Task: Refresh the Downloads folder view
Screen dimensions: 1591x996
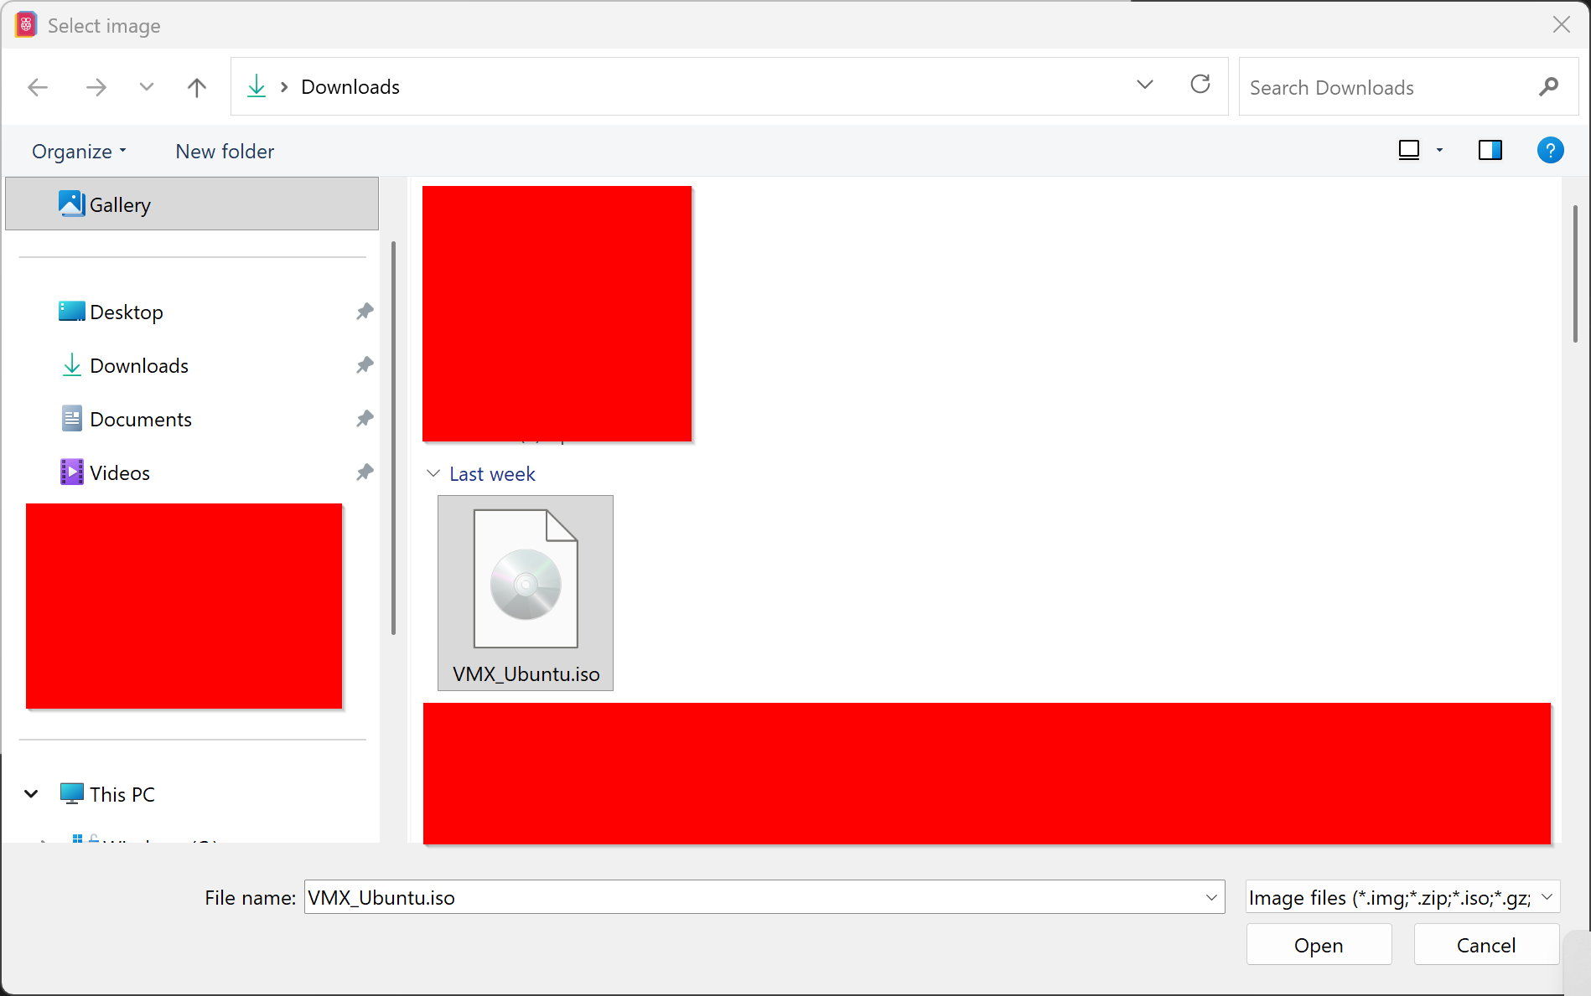Action: pos(1200,85)
